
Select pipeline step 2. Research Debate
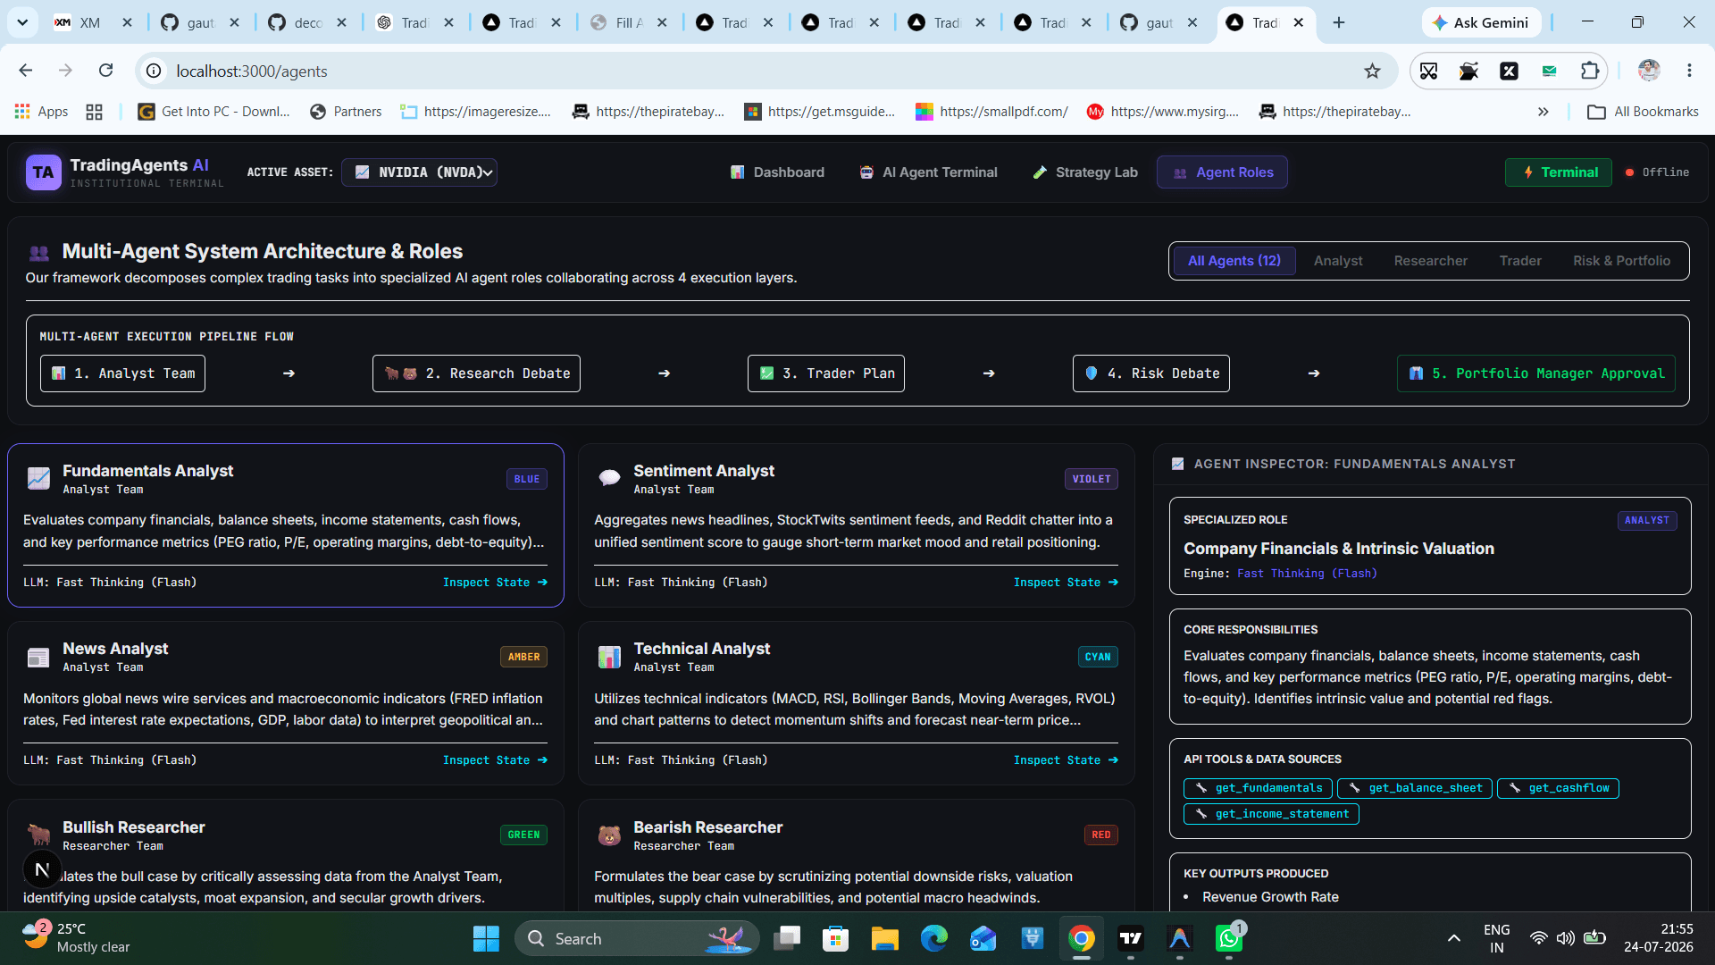[476, 373]
